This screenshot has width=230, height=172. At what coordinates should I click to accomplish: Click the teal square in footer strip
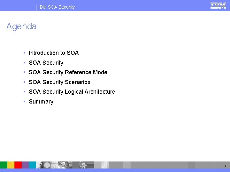coord(32,165)
